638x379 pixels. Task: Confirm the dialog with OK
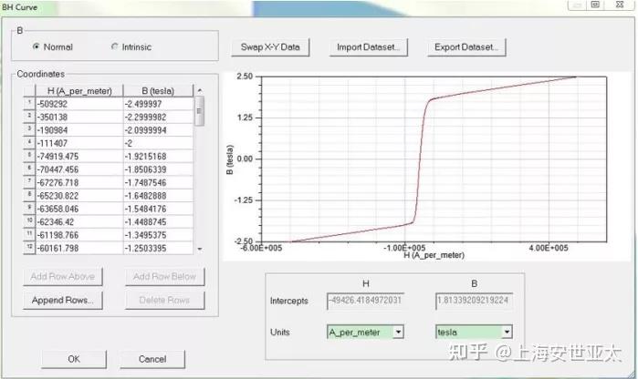point(74,359)
